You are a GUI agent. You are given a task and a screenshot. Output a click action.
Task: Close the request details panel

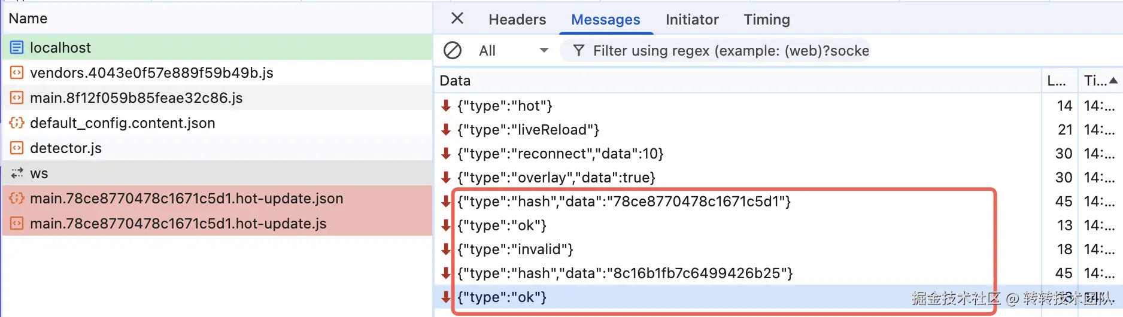pos(457,19)
